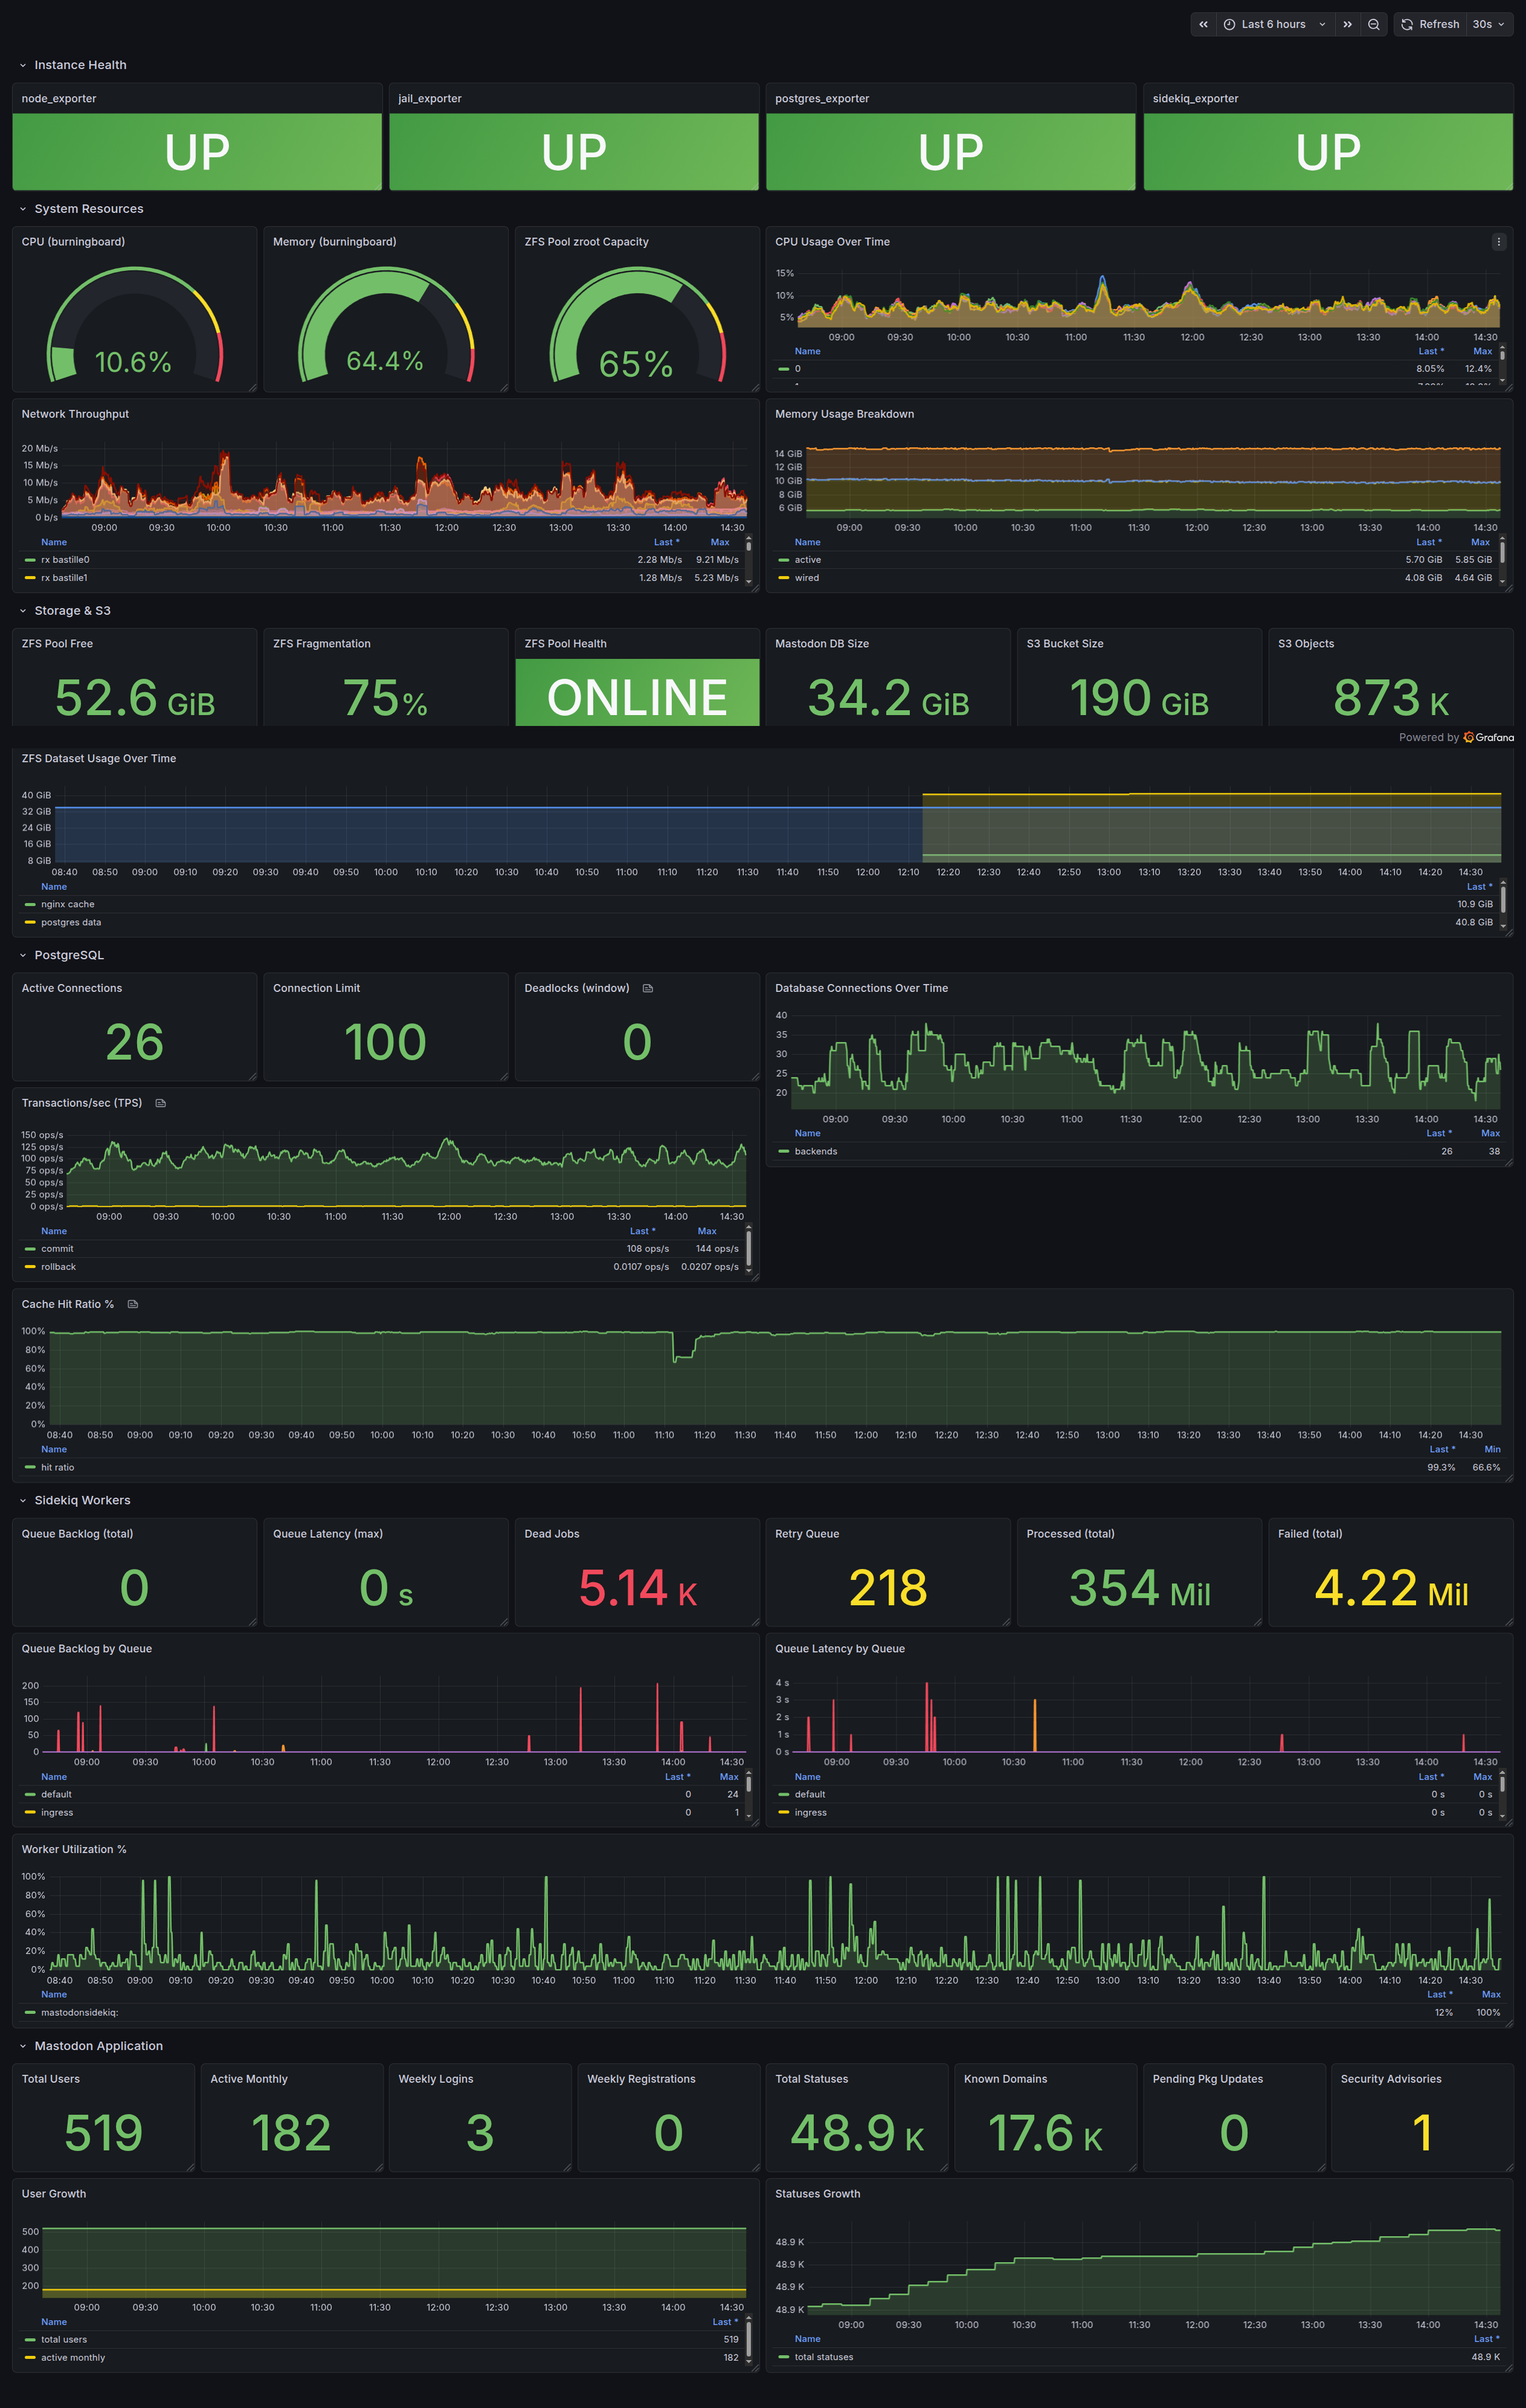Toggle nginx cache series in ZFS Dataset legend
Image resolution: width=1526 pixels, height=2408 pixels.
coord(67,904)
